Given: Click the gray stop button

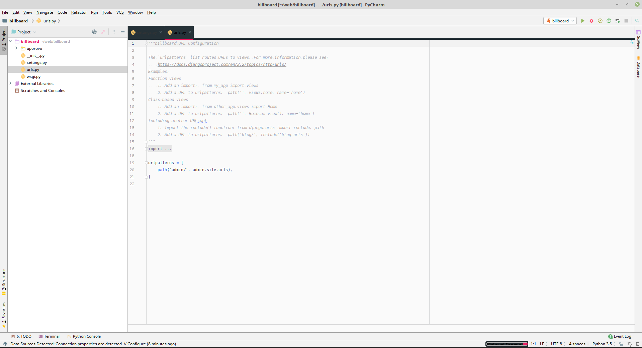Looking at the screenshot, I should tap(626, 21).
